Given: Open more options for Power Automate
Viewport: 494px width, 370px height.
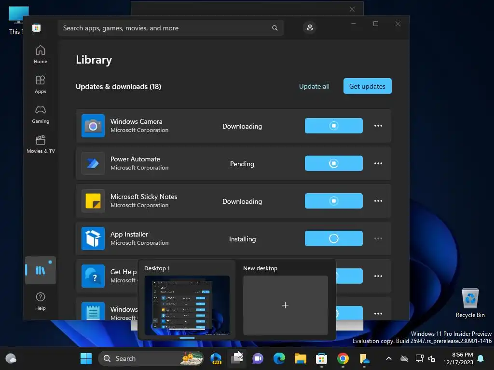Looking at the screenshot, I should point(378,163).
